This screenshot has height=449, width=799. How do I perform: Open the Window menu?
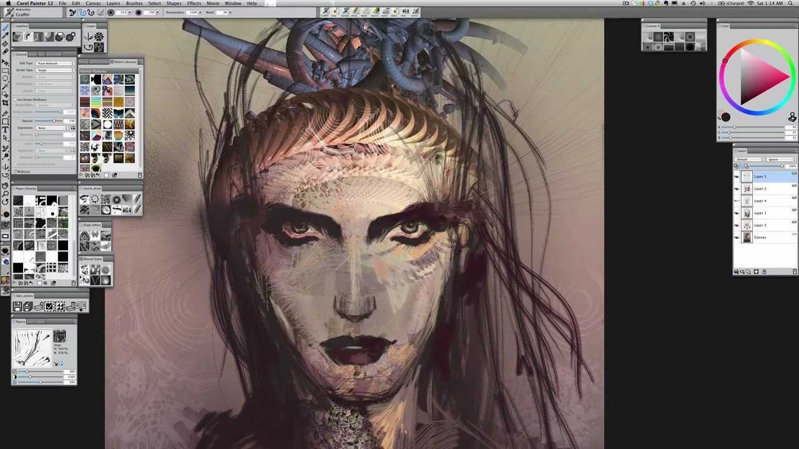(x=233, y=3)
